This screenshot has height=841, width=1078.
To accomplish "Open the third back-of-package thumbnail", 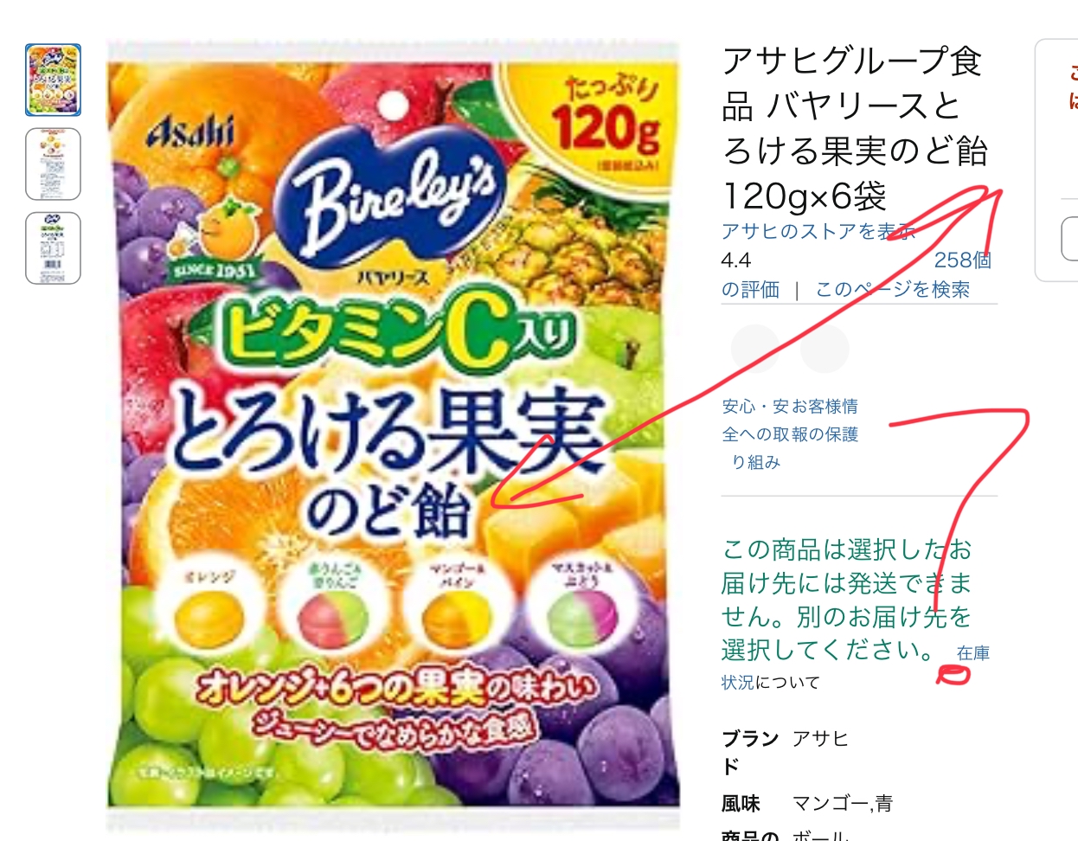I will pos(53,247).
